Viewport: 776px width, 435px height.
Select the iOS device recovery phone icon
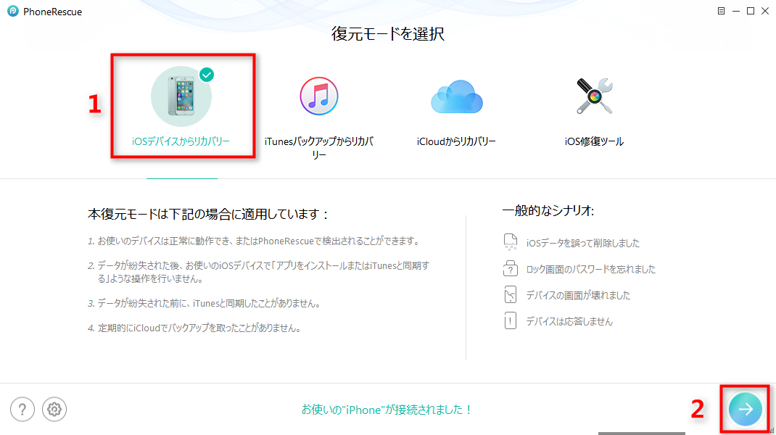click(181, 96)
